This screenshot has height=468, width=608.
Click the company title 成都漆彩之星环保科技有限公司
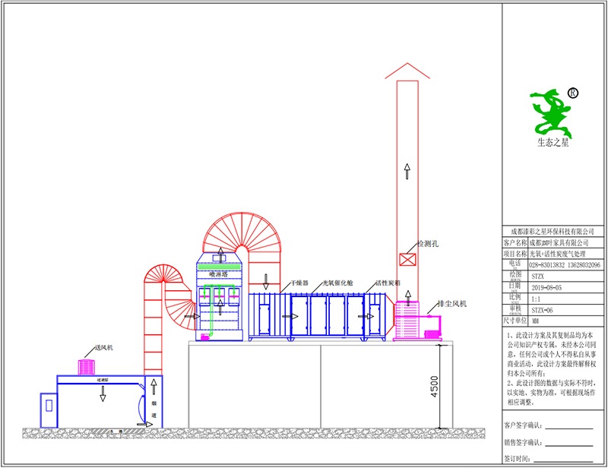pos(553,231)
